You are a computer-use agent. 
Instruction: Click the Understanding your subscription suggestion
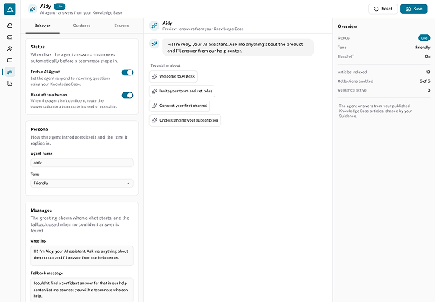(185, 120)
